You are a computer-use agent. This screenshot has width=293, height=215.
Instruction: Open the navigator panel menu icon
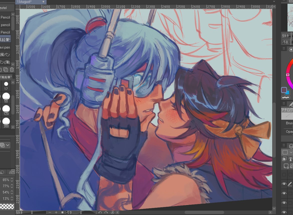point(284,1)
